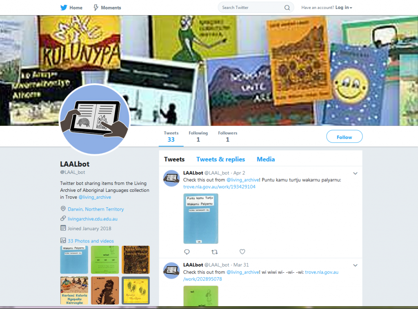This screenshot has width=418, height=309.
Task: Expand the Log in dropdown
Action: click(x=344, y=7)
